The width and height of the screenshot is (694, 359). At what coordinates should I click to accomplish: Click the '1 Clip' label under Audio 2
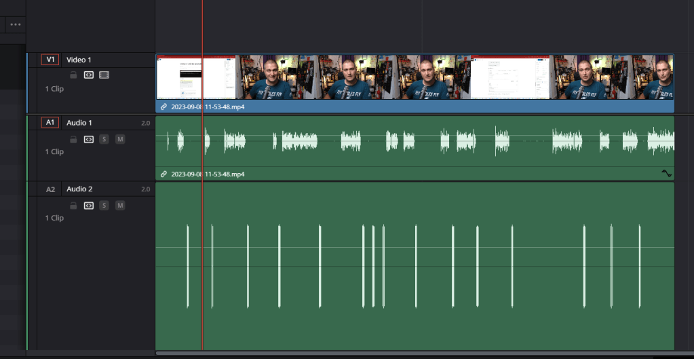point(54,219)
